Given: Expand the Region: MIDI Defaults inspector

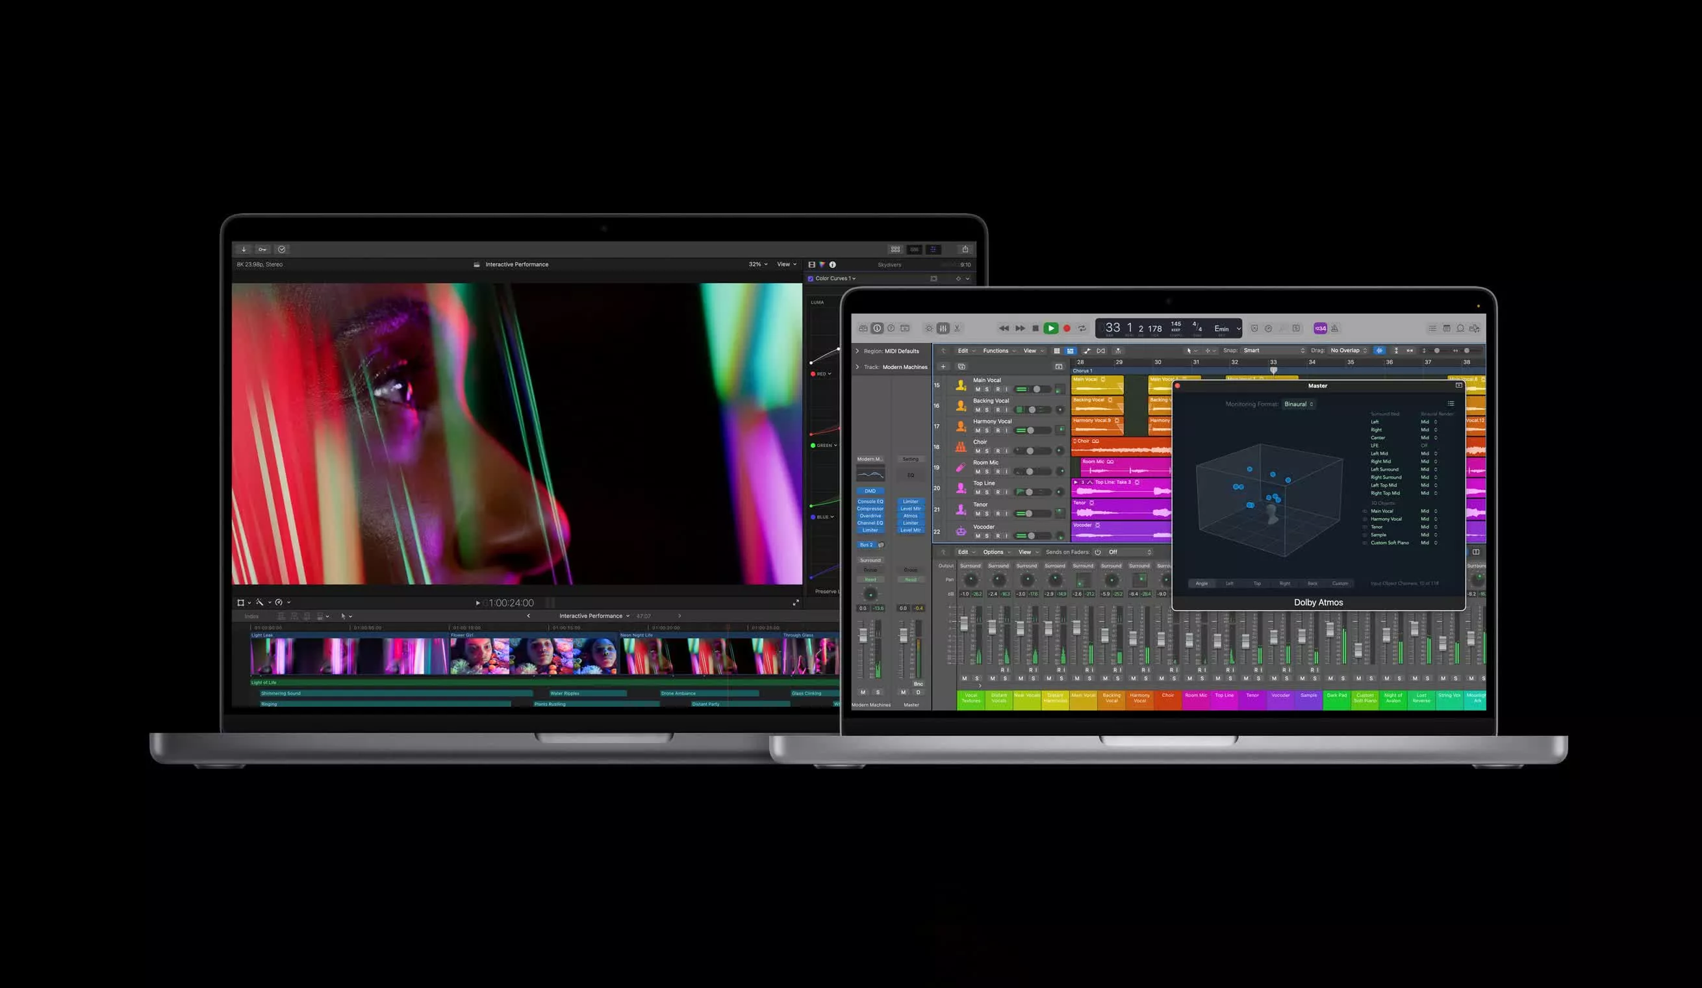Looking at the screenshot, I should (857, 351).
